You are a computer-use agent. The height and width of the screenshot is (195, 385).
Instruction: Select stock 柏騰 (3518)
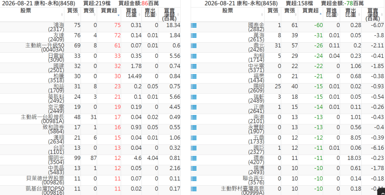(56, 78)
